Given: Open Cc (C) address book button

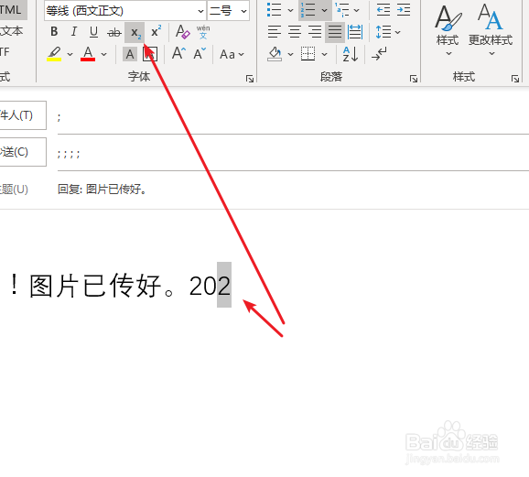Looking at the screenshot, I should tap(22, 152).
